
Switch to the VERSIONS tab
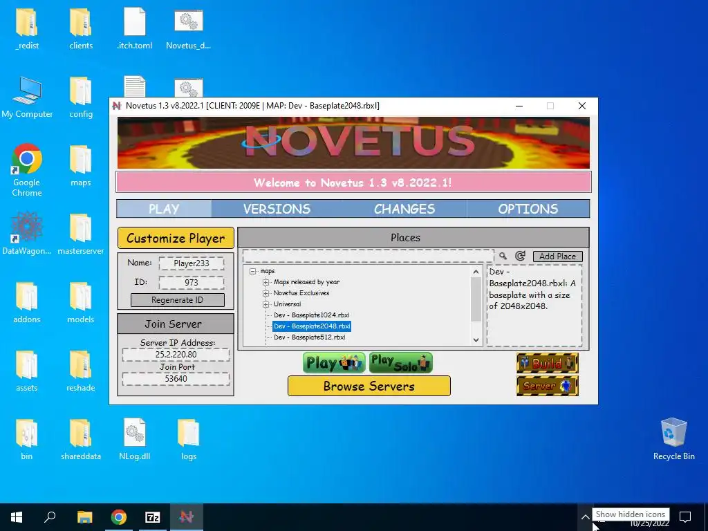click(277, 209)
